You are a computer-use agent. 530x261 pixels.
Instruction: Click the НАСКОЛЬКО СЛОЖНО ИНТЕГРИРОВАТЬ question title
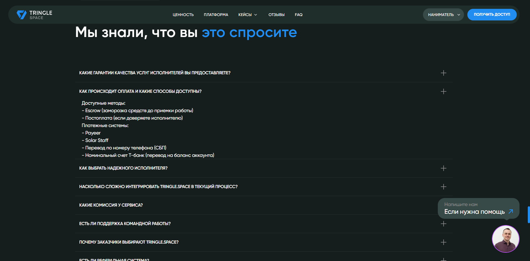pos(158,187)
